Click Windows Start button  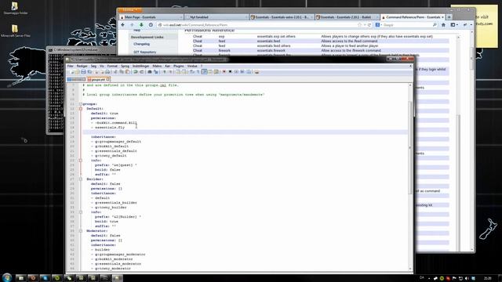coord(7,277)
